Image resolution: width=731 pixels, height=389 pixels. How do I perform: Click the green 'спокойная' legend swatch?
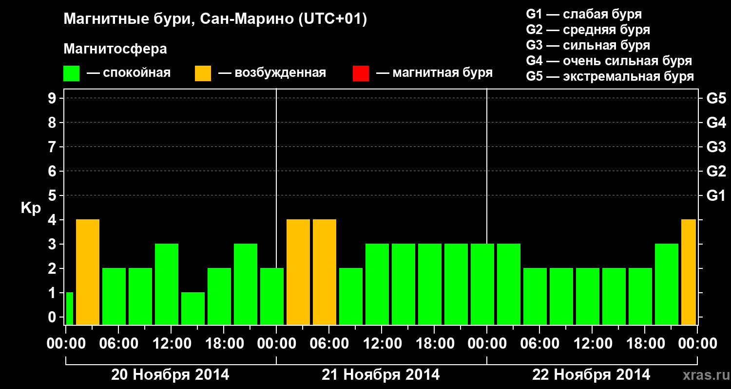click(x=72, y=73)
